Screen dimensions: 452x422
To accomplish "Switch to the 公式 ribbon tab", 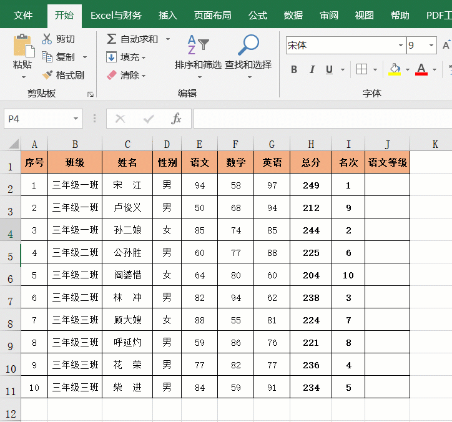I will click(257, 16).
